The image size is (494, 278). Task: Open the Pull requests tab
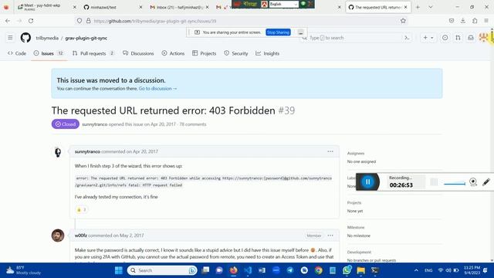tap(93, 53)
